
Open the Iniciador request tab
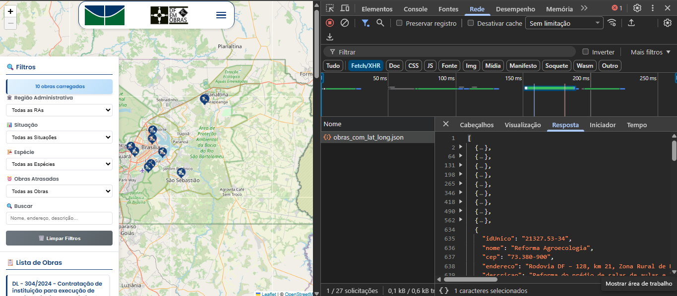point(603,125)
